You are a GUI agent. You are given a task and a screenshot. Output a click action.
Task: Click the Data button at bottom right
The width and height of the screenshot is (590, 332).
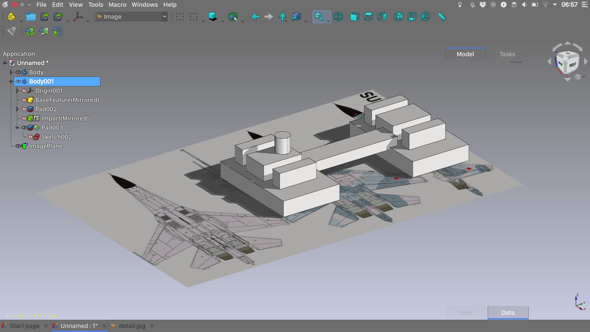[508, 312]
